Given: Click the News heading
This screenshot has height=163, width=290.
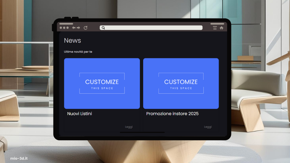Looking at the screenshot, I should (x=72, y=40).
